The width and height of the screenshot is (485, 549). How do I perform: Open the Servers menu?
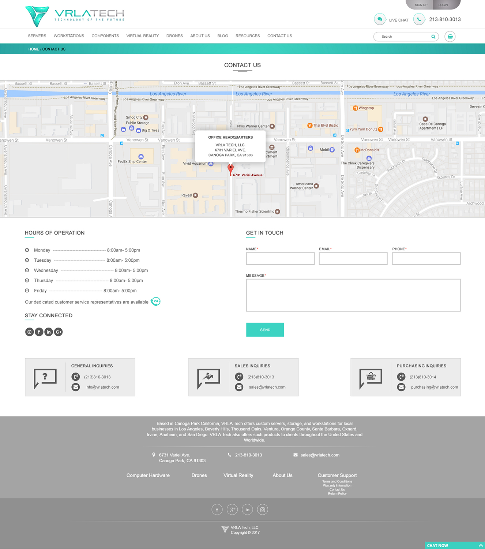pyautogui.click(x=37, y=36)
